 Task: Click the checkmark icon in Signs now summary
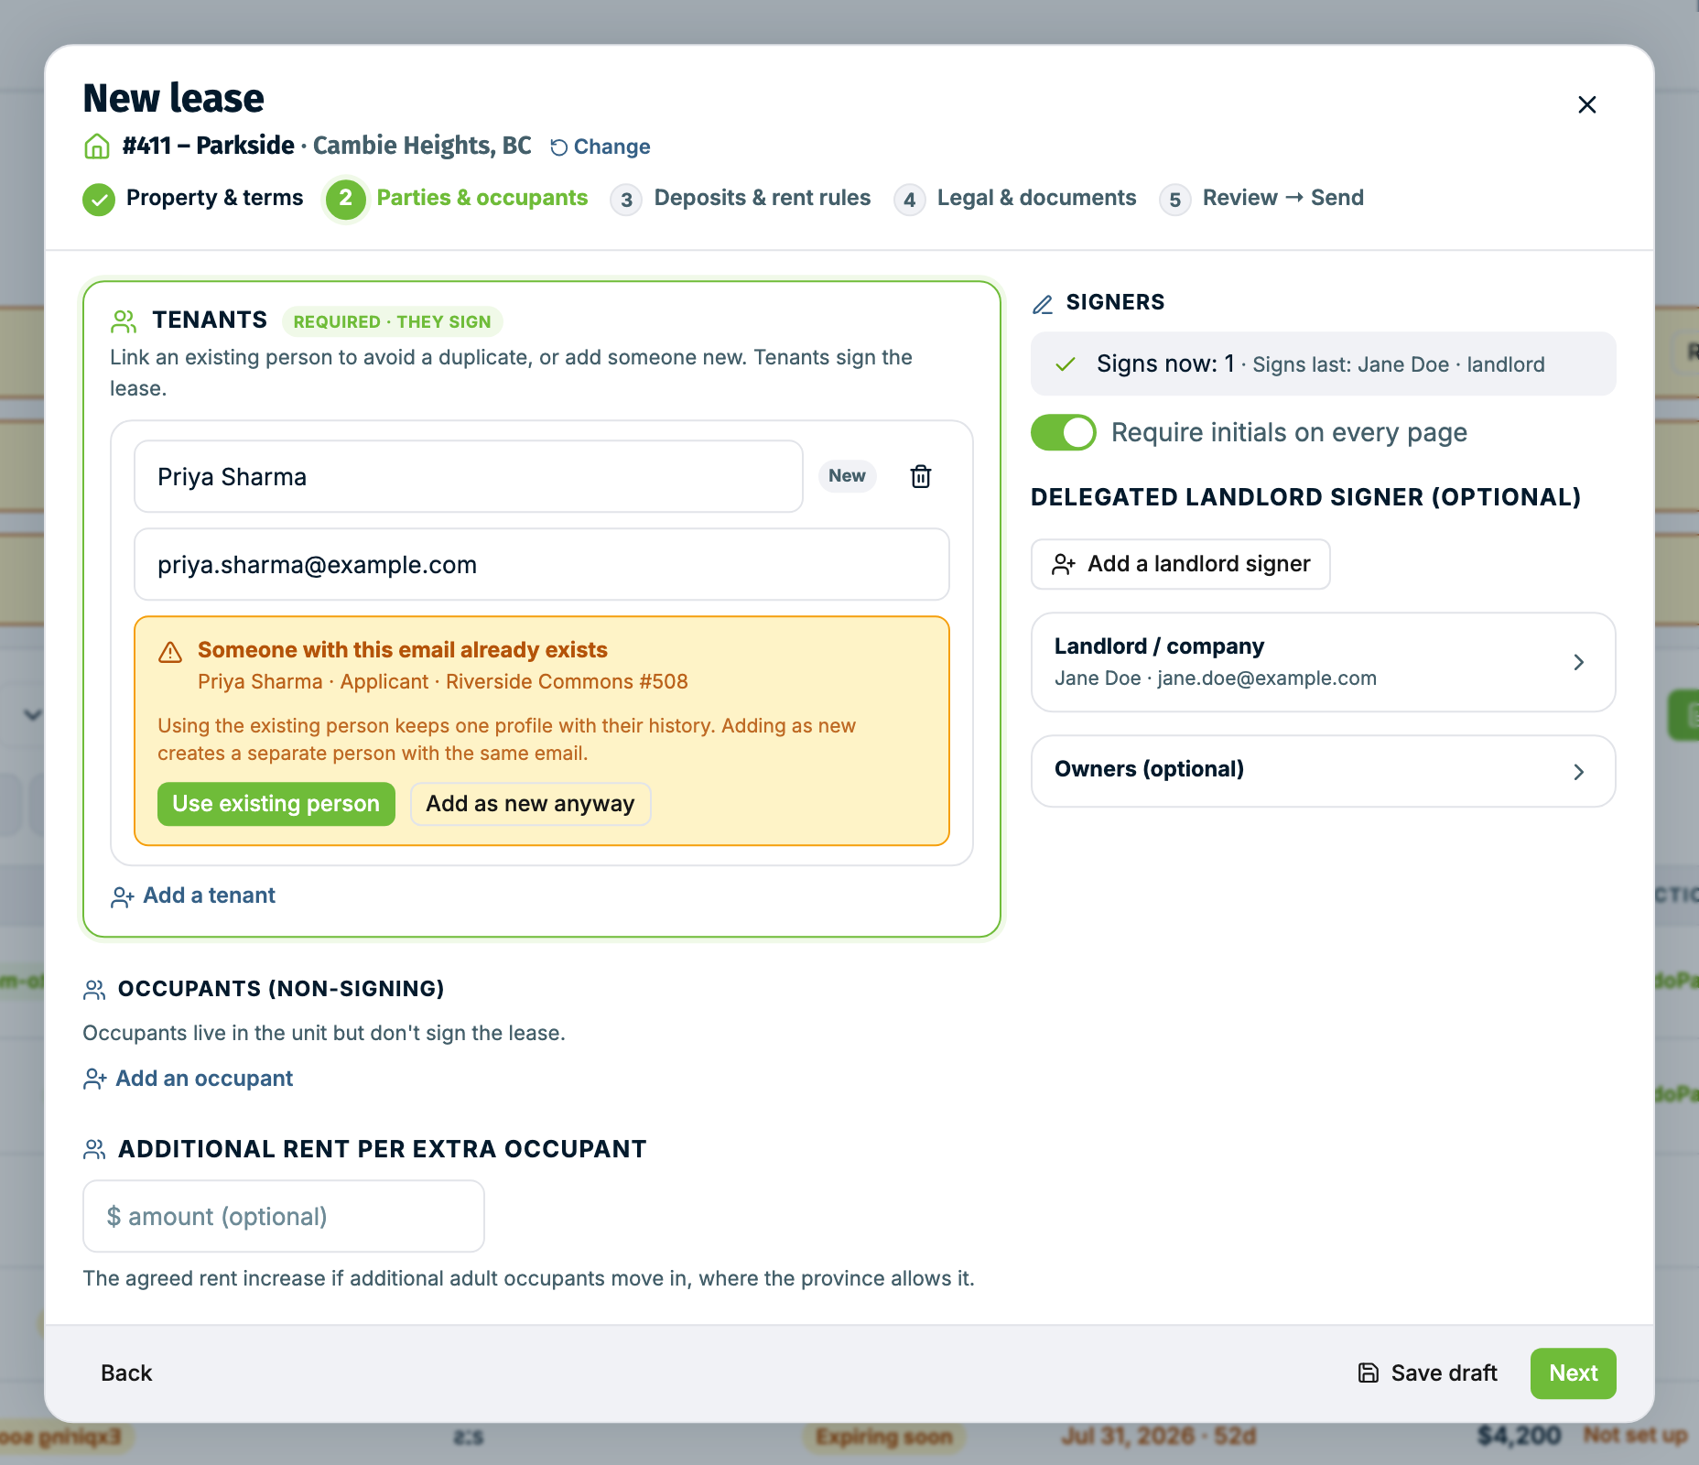click(1066, 364)
